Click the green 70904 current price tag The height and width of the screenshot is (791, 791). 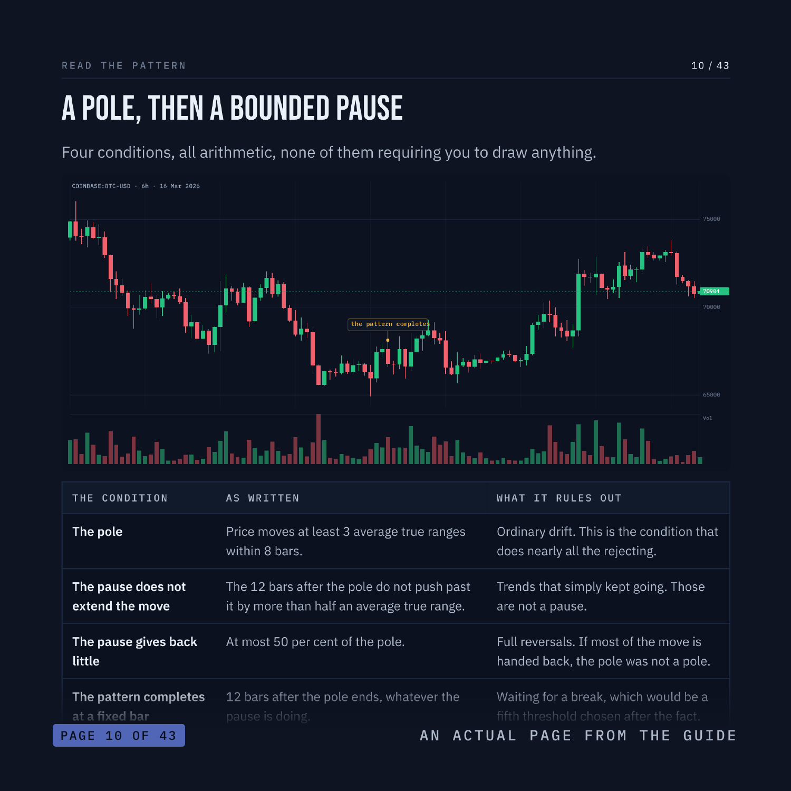coord(714,291)
